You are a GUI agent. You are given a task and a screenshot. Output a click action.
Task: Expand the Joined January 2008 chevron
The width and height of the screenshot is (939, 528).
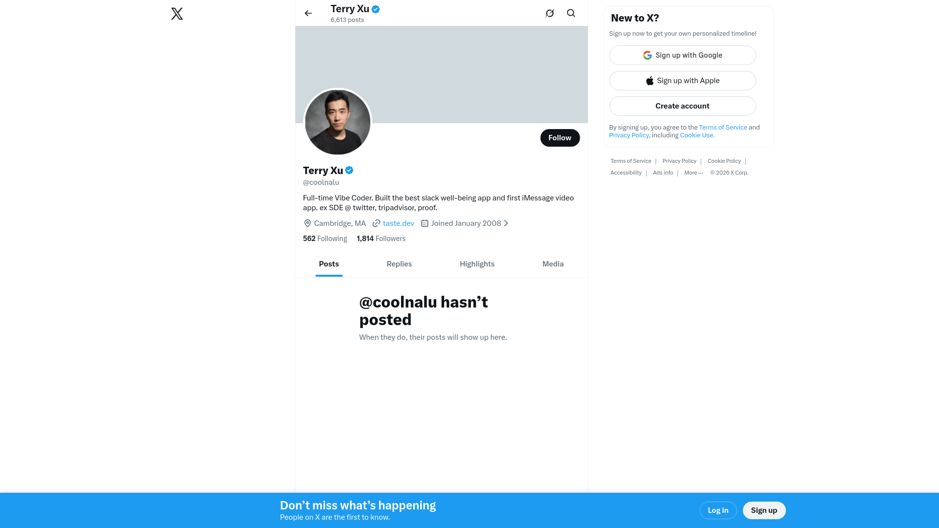tap(506, 223)
